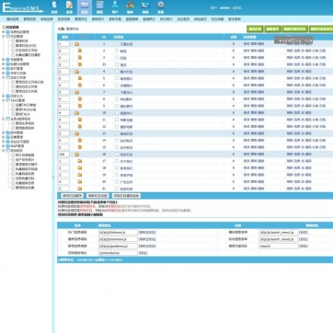This screenshot has height=333, width=333.
Task: Select the highlighted 栏目 folder icon in the top navigation
Action: pos(85,6)
